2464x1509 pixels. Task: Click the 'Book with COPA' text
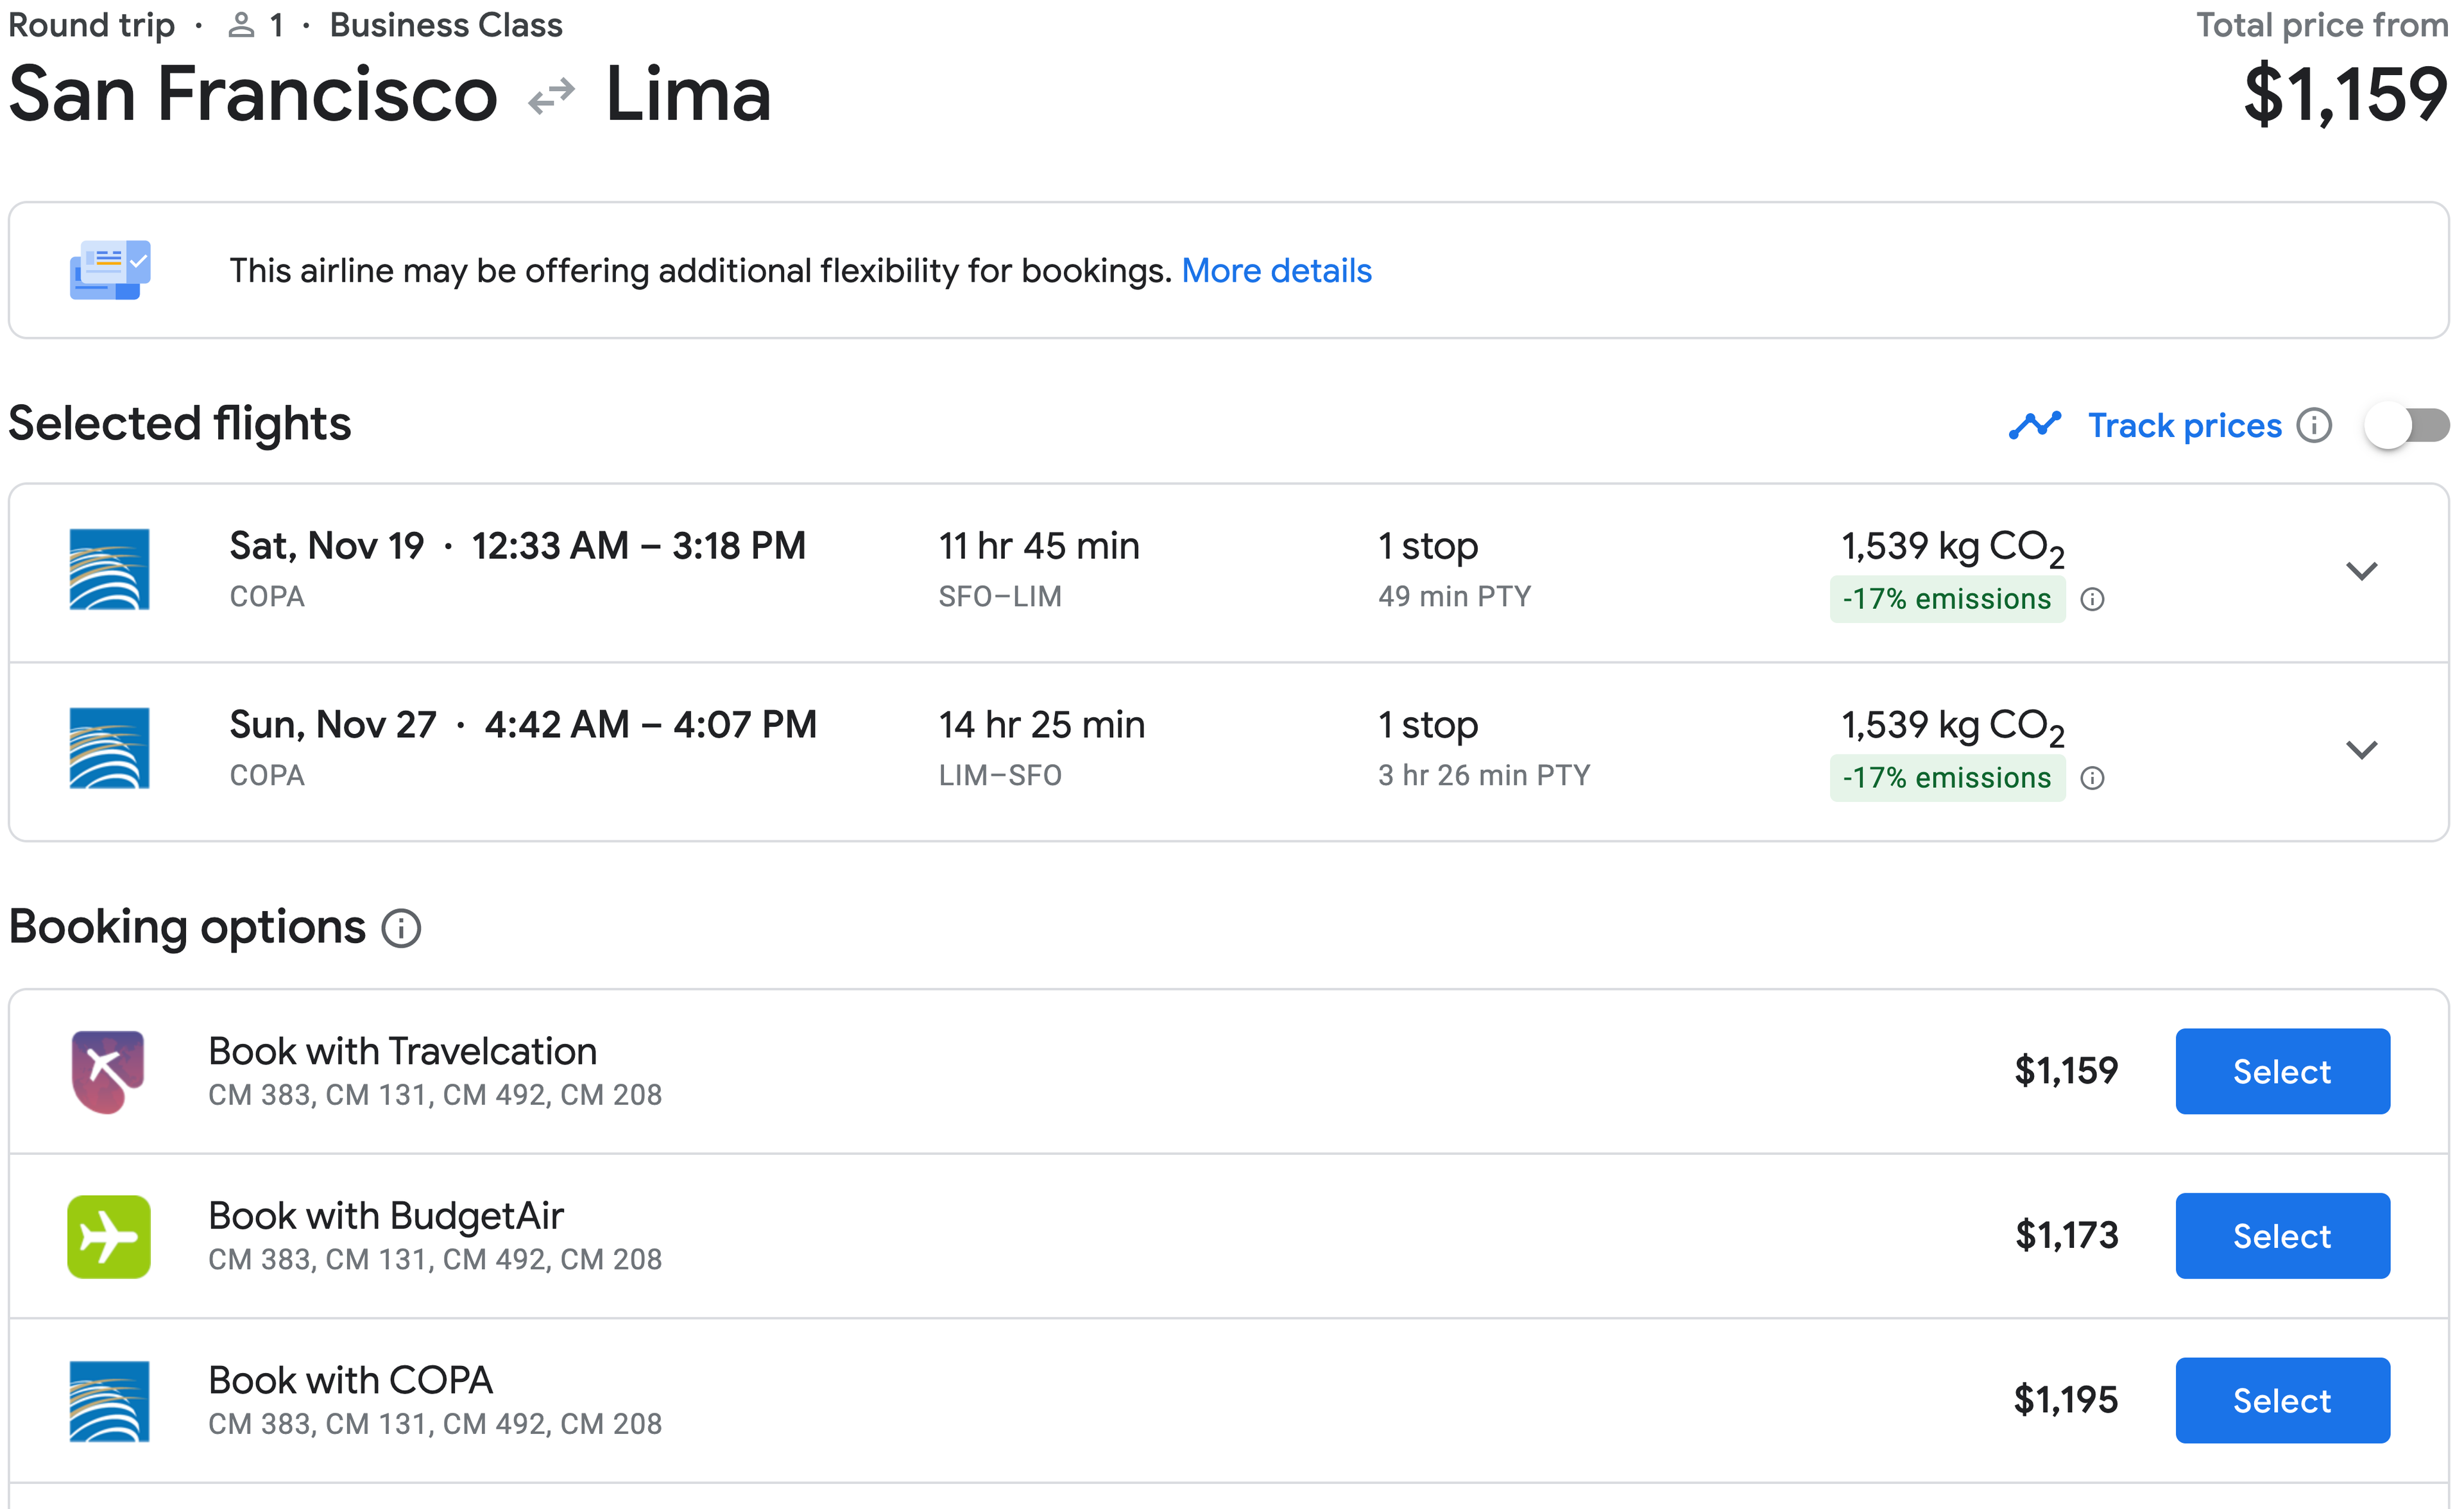tap(350, 1380)
